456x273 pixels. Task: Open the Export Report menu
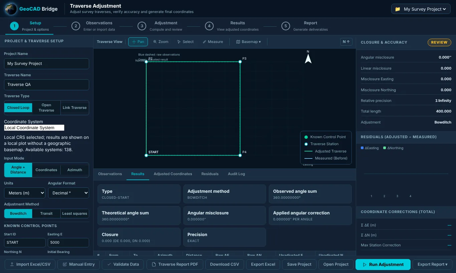click(x=433, y=264)
